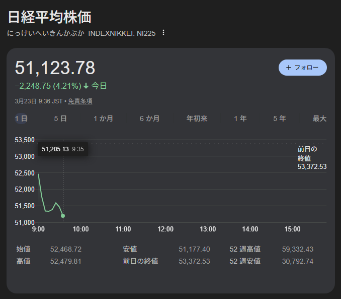Viewport: 341px width, 299px height.
Task: Select the 1日 time range tab
Action: [21, 119]
